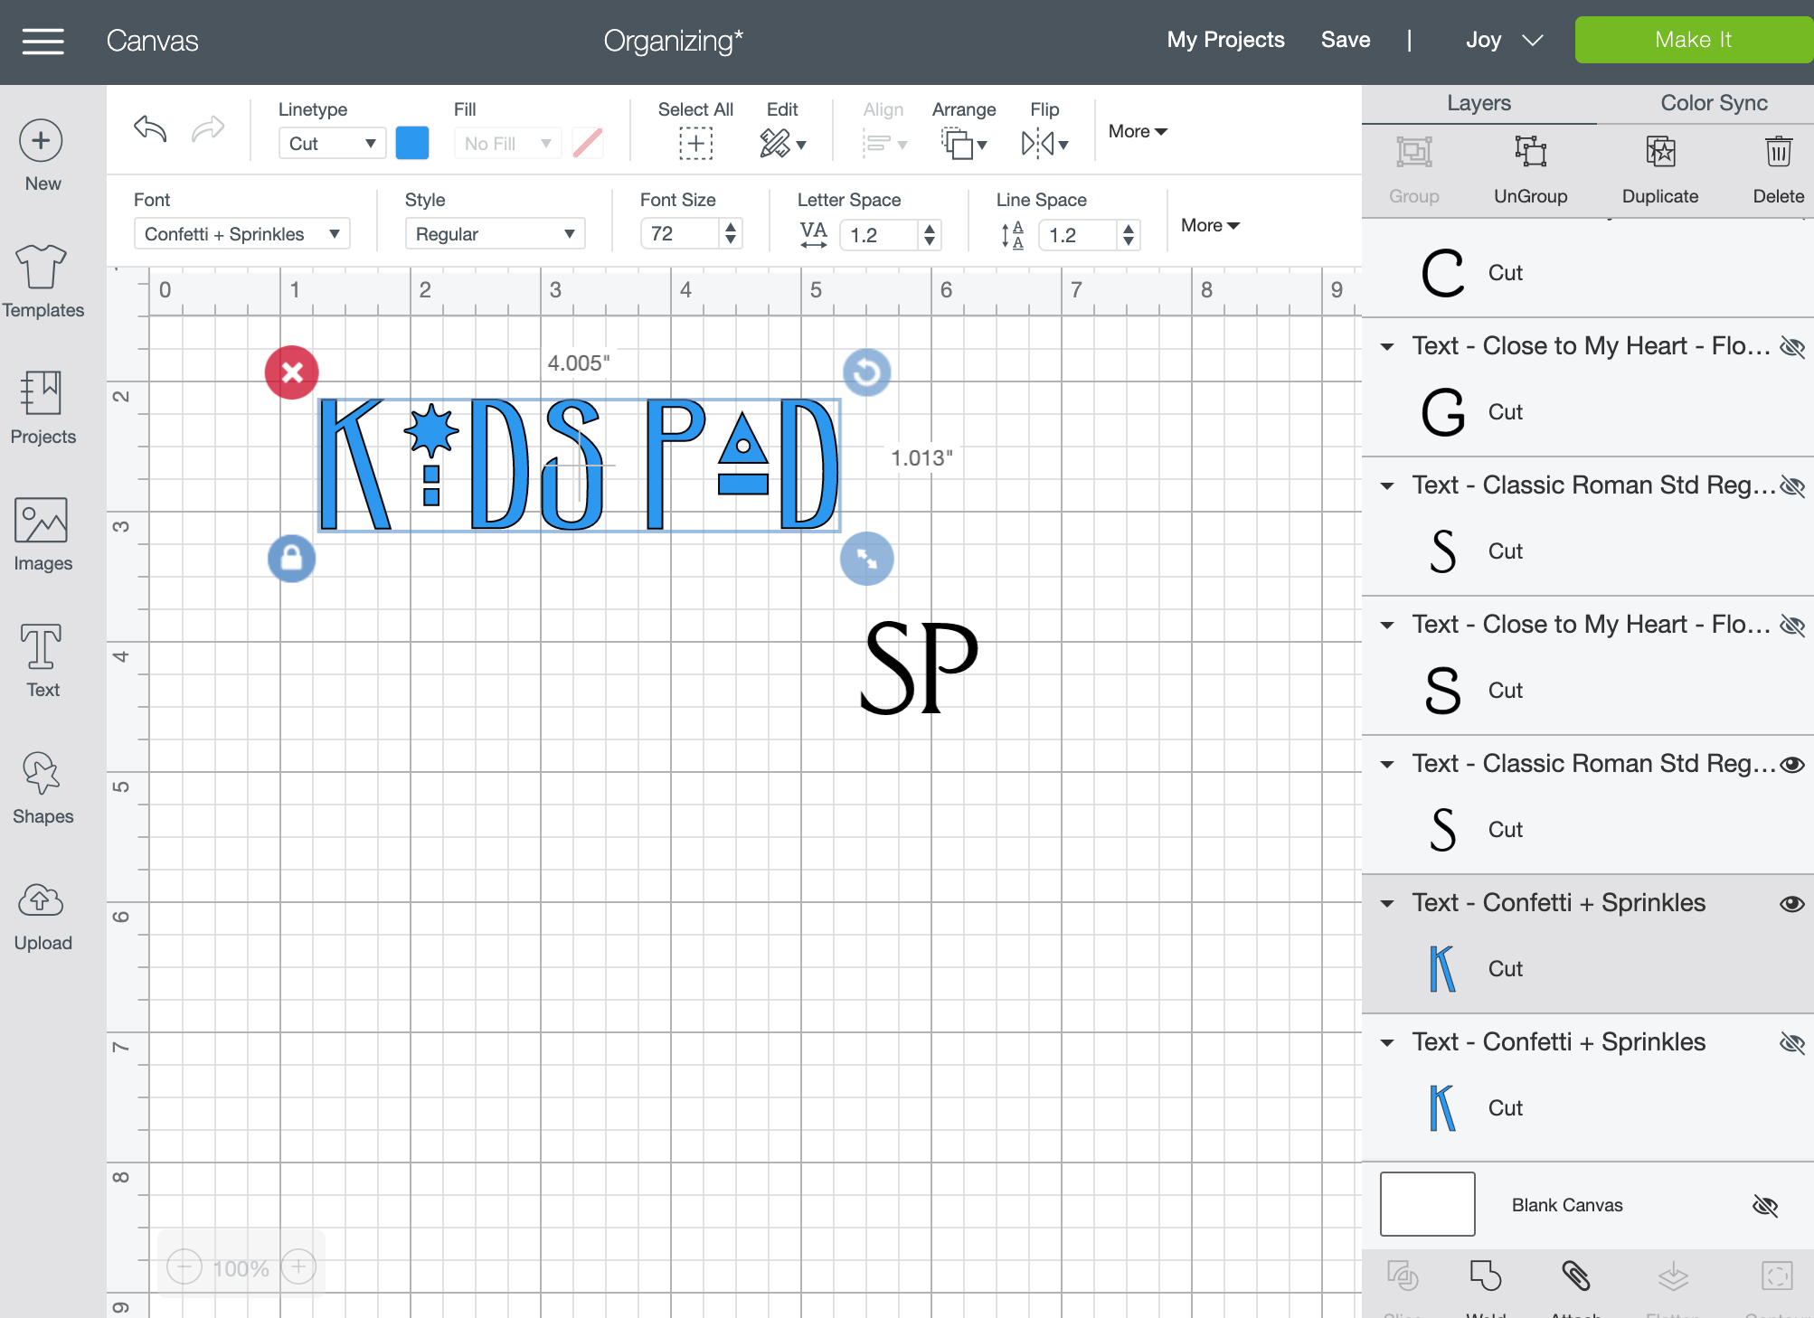Toggle Blank Canvas visibility
This screenshot has height=1318, width=1814.
(1764, 1205)
